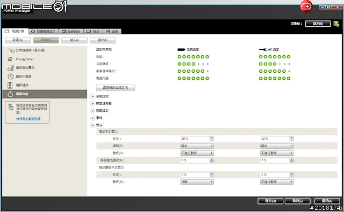The width and height of the screenshot is (344, 212).
Task: Switch view with the 基本(B) button
Action: pos(318,24)
